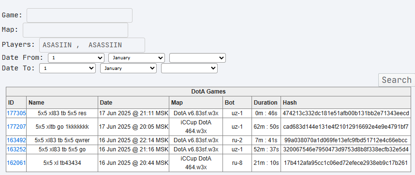Click the Game input field
The width and height of the screenshot is (415, 175).
(x=79, y=15)
